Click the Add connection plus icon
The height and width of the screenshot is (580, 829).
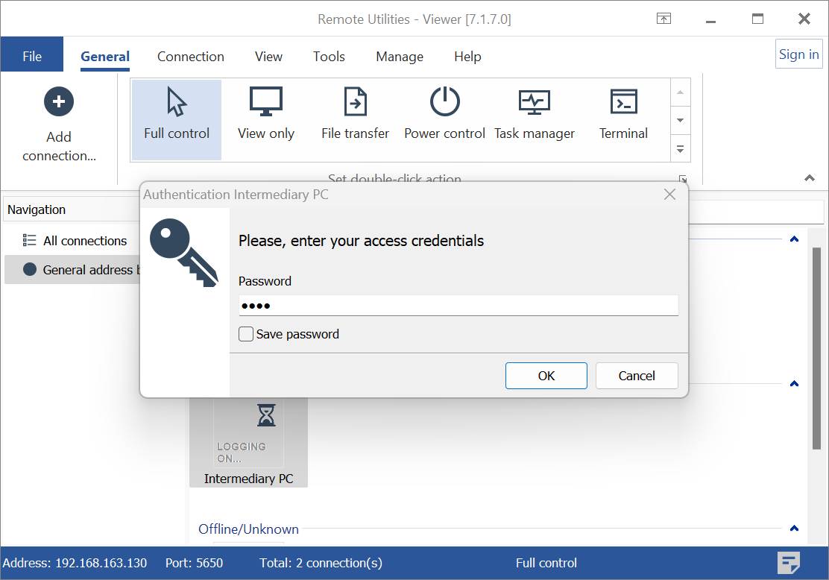tap(59, 102)
